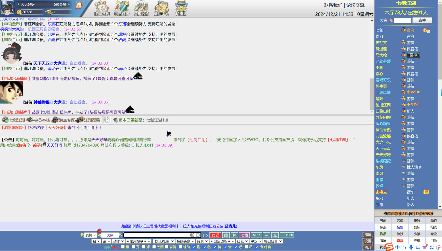The height and width of the screenshot is (251, 442).
Task: Select the 泡点专区 room tab
Action: [x=63, y=120]
